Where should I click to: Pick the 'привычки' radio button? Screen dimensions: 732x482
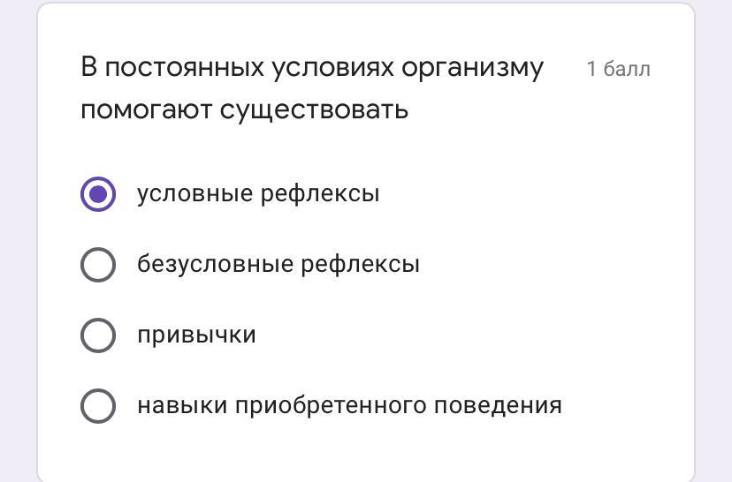98,335
